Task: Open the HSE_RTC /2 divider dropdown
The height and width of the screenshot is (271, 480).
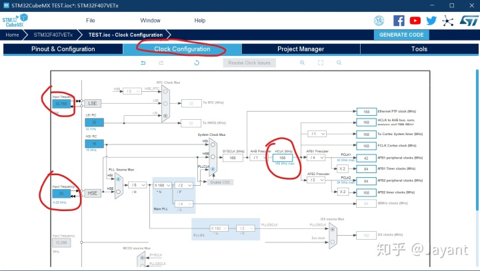Action: click(132, 91)
